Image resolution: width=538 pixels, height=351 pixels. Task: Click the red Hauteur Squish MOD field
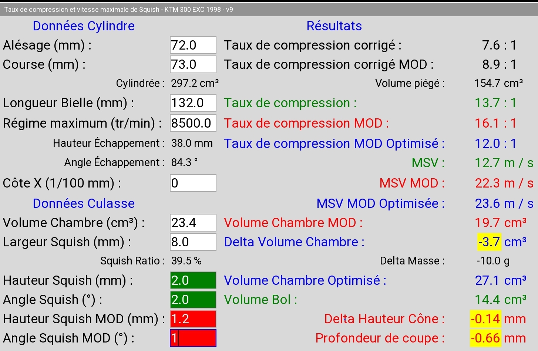tap(193, 319)
